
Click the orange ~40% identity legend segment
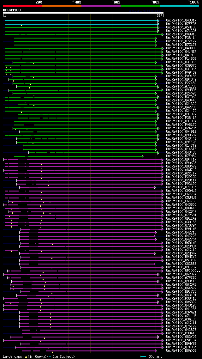(x=62, y=5)
